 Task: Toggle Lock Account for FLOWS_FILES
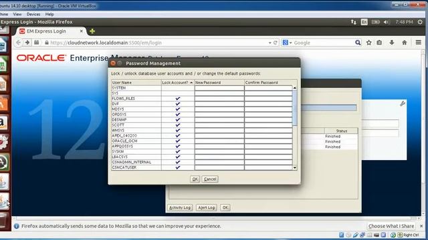(x=178, y=99)
